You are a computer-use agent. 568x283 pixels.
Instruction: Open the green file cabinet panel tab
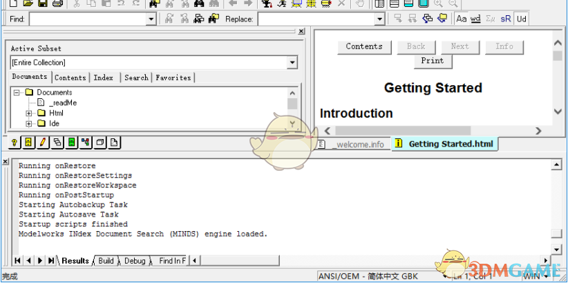pyautogui.click(x=71, y=143)
